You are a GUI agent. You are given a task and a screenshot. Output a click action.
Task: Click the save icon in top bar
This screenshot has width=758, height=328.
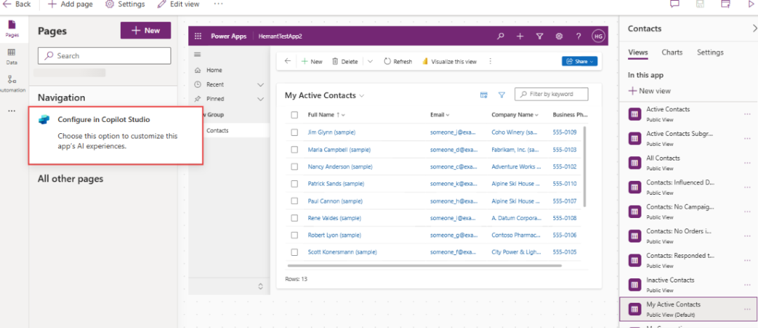[700, 4]
